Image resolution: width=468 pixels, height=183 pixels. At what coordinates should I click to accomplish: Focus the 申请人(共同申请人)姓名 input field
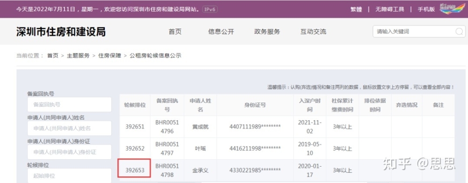coord(70,128)
